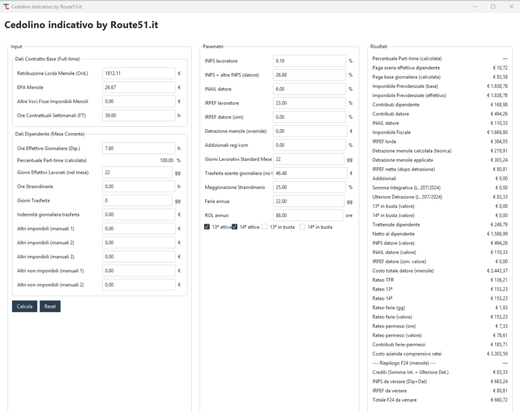Click the app icon in the title bar
The width and height of the screenshot is (520, 412).
[x=6, y=7]
